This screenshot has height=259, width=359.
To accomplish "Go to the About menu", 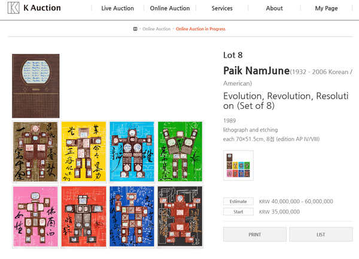I will click(x=274, y=8).
